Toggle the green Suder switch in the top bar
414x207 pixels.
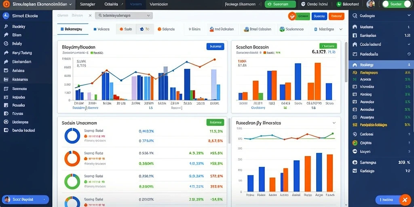[x=396, y=4]
